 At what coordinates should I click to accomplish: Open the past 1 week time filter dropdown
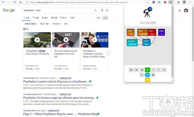coord(45,24)
